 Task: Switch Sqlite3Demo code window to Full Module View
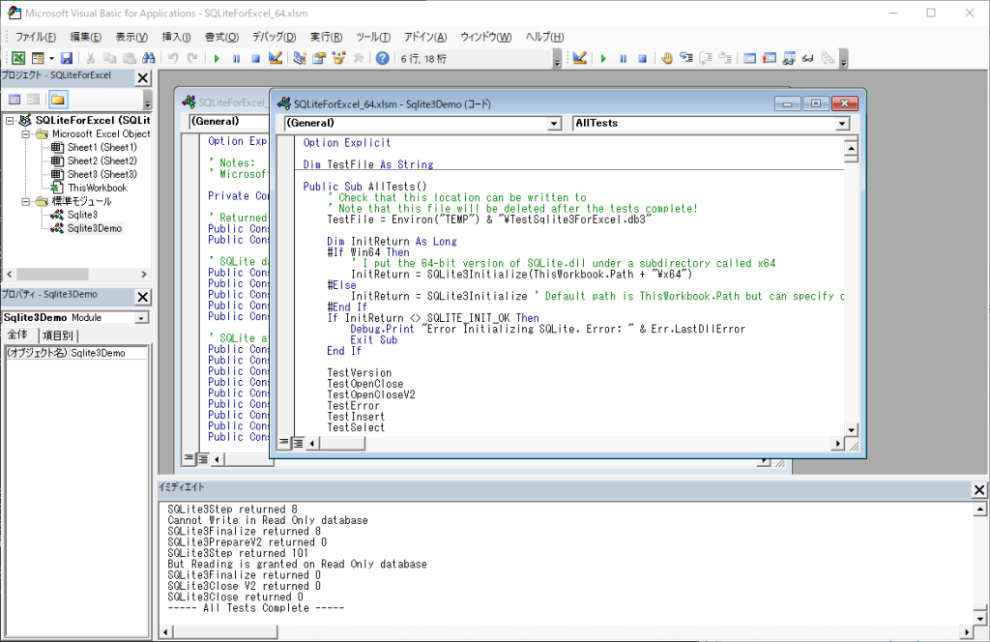pyautogui.click(x=298, y=443)
